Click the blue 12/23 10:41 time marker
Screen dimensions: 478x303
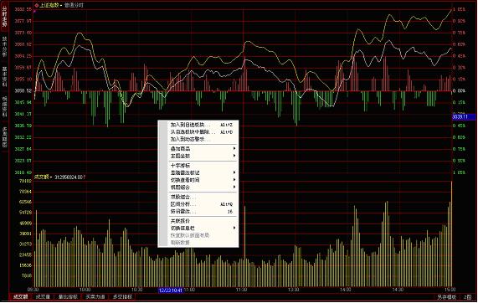tap(171, 290)
